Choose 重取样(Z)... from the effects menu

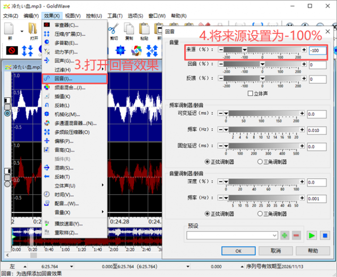point(74,233)
